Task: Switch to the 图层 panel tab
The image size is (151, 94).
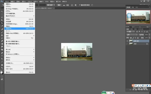Action: pos(128,29)
